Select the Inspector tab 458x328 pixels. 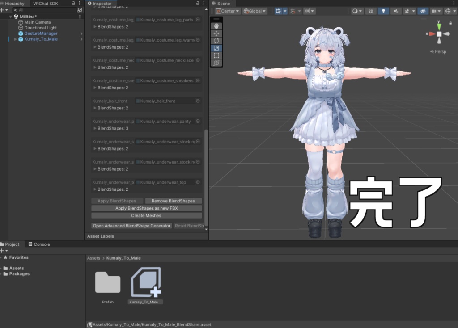point(100,4)
